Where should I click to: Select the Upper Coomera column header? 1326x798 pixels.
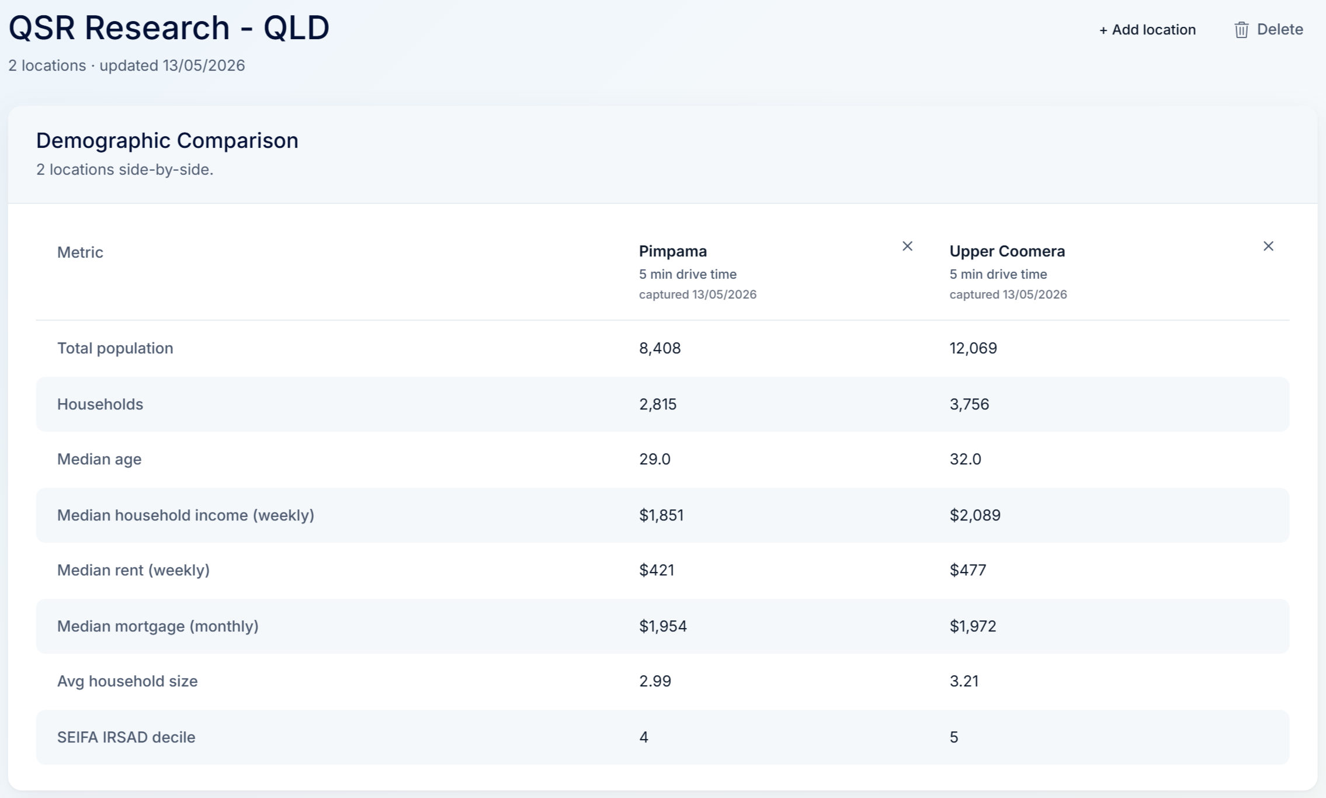(x=1007, y=251)
